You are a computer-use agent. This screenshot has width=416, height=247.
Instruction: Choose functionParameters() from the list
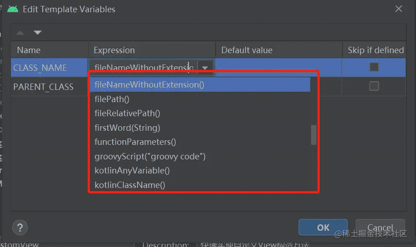[x=135, y=142]
